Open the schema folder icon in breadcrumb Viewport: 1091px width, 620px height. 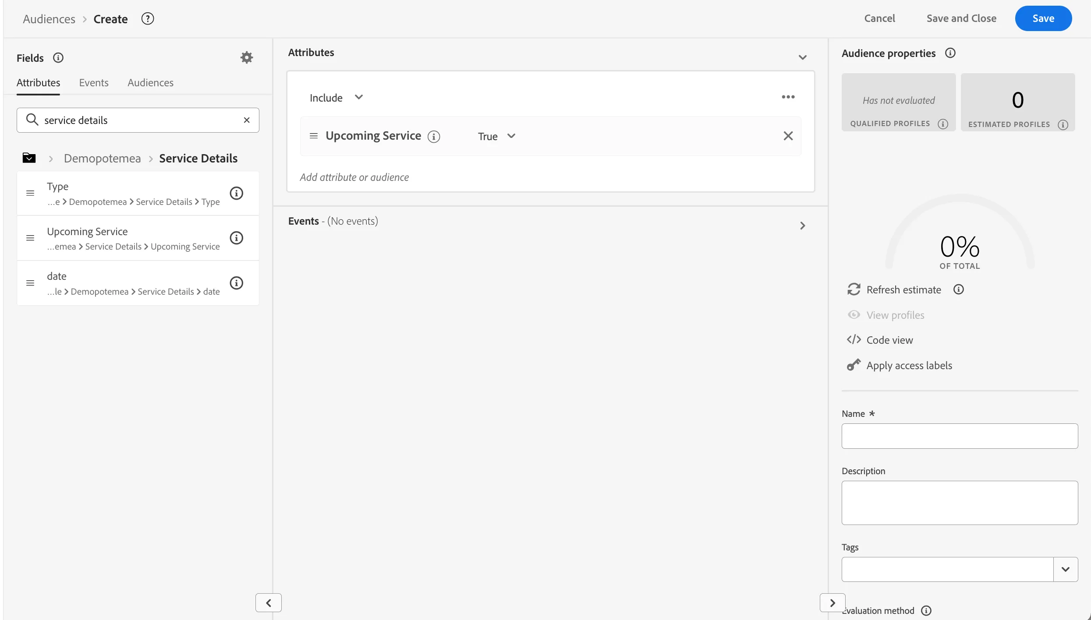(29, 158)
